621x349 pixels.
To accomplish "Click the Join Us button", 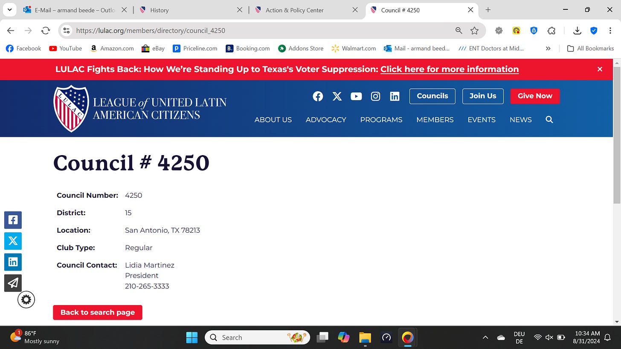I will pos(483,96).
